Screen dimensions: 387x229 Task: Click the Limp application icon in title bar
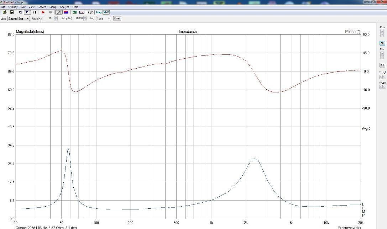point(2,2)
